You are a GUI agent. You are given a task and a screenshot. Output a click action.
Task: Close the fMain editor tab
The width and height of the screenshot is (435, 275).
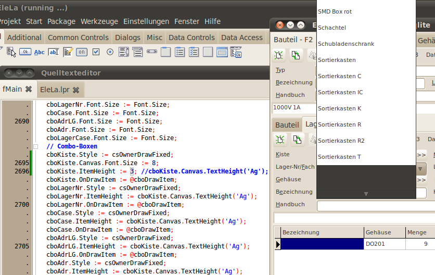[29, 90]
